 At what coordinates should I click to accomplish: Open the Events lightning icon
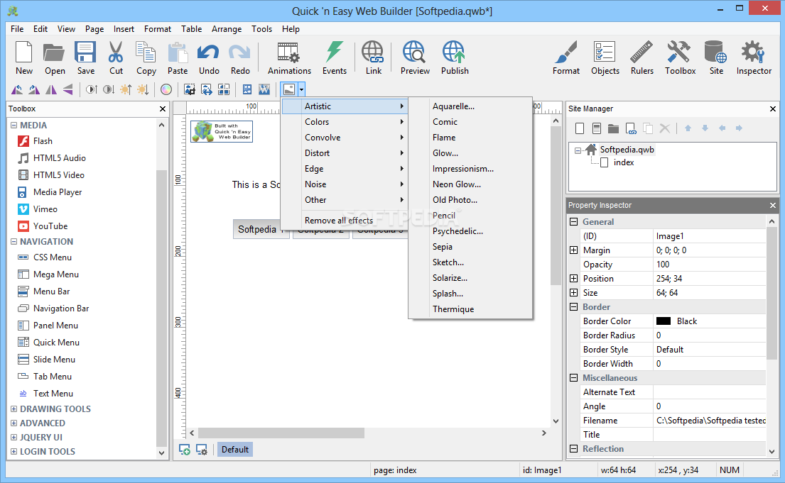335,57
